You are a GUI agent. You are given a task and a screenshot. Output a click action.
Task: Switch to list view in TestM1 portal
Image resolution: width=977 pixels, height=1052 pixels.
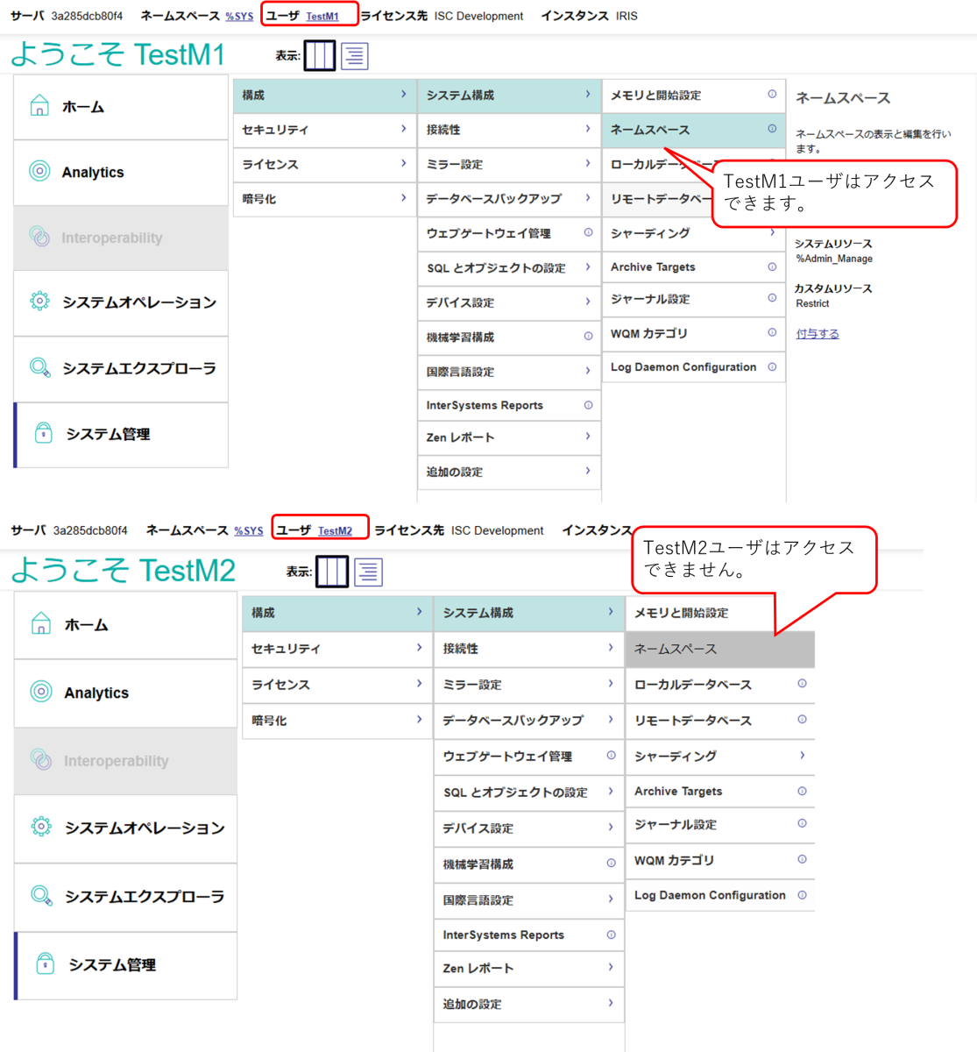(355, 56)
